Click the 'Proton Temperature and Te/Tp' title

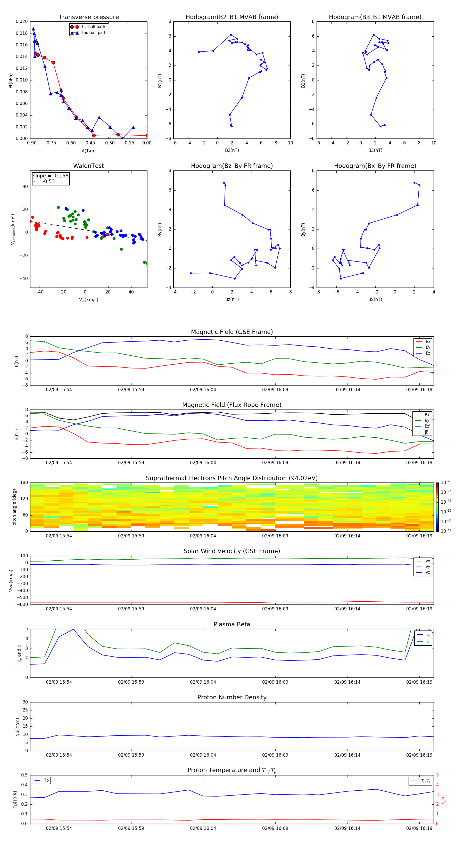pos(232,770)
